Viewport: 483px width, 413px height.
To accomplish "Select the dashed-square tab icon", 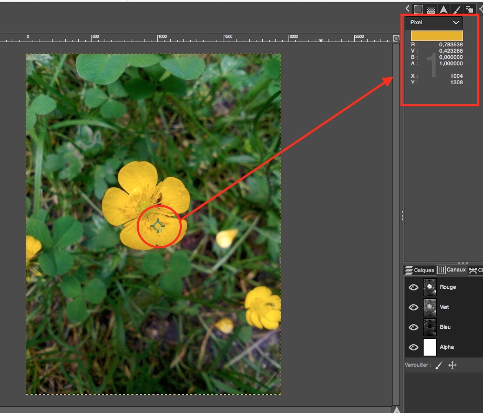I will pos(418,9).
